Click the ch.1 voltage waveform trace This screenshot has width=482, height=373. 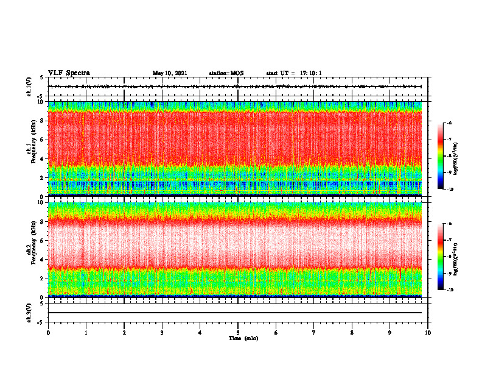coord(235,87)
